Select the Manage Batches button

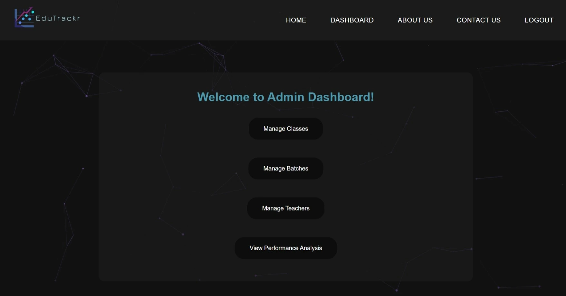click(x=285, y=168)
